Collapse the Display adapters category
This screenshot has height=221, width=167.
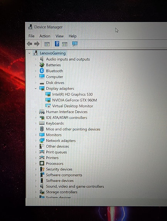click(x=35, y=88)
